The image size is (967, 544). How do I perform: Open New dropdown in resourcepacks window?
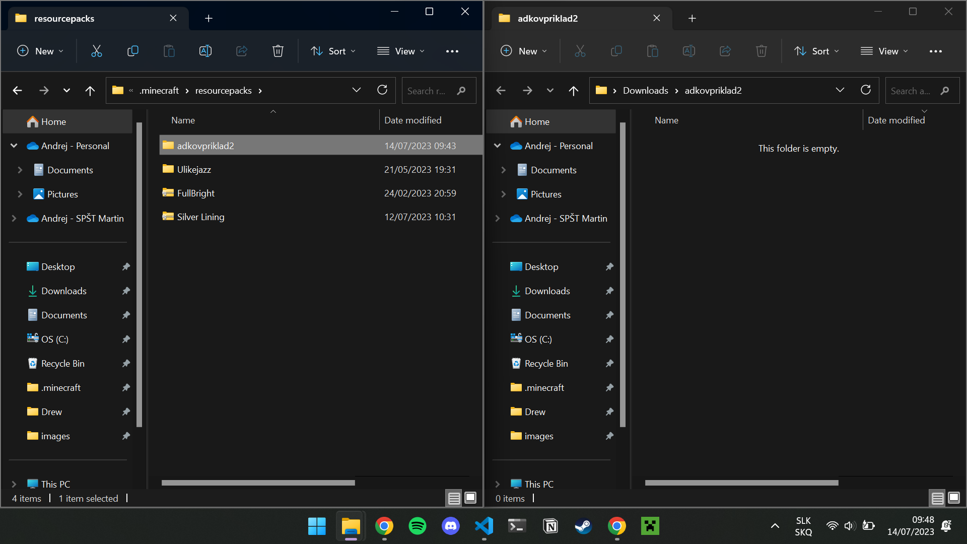(x=40, y=51)
